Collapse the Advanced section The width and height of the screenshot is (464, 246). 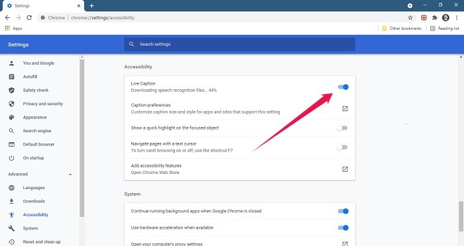(70, 174)
